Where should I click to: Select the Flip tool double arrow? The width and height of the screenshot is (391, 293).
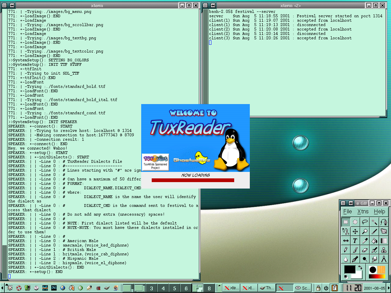pyautogui.click(x=346, y=241)
